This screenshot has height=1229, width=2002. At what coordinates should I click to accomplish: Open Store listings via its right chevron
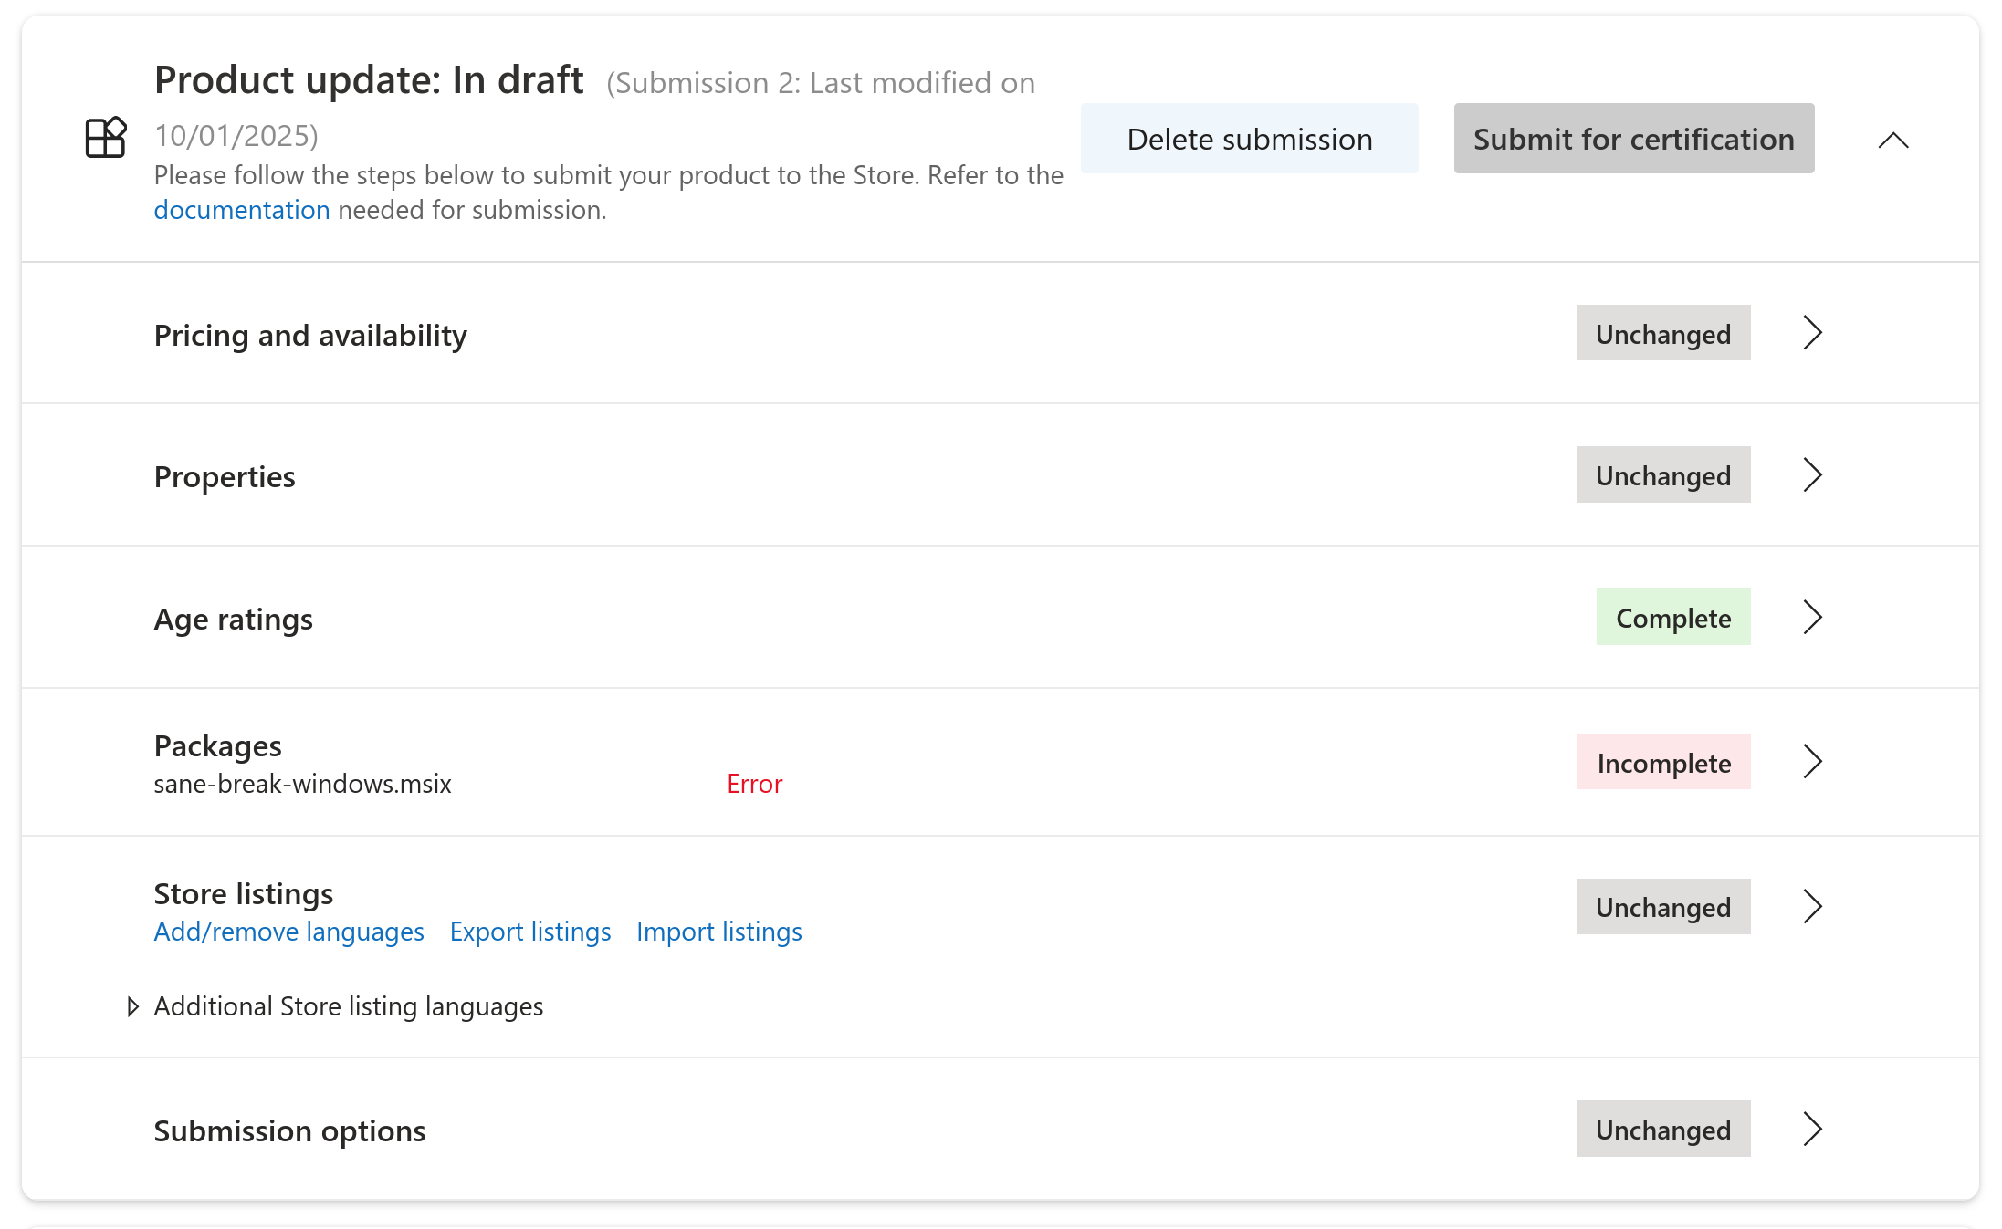1812,906
